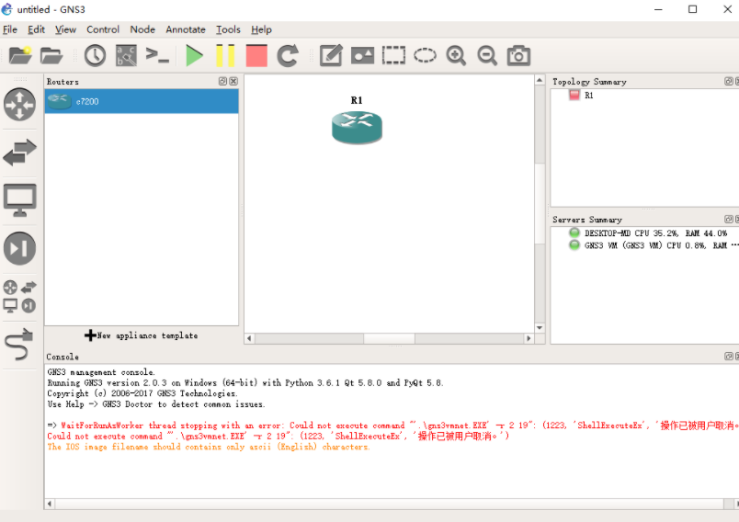Float the Routers panel
The width and height of the screenshot is (739, 522).
click(223, 81)
